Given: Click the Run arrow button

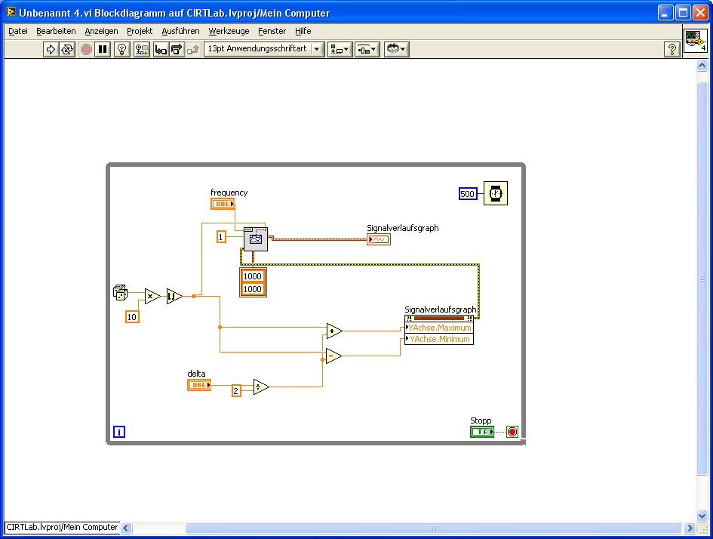Looking at the screenshot, I should 51,49.
